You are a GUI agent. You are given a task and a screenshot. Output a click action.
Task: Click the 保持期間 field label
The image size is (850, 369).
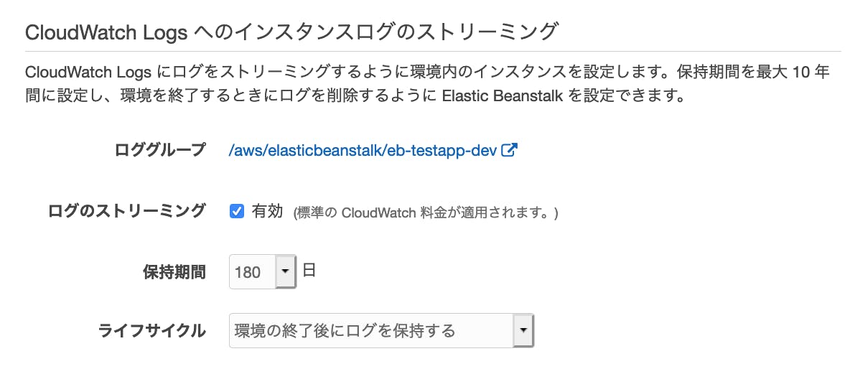pyautogui.click(x=174, y=272)
